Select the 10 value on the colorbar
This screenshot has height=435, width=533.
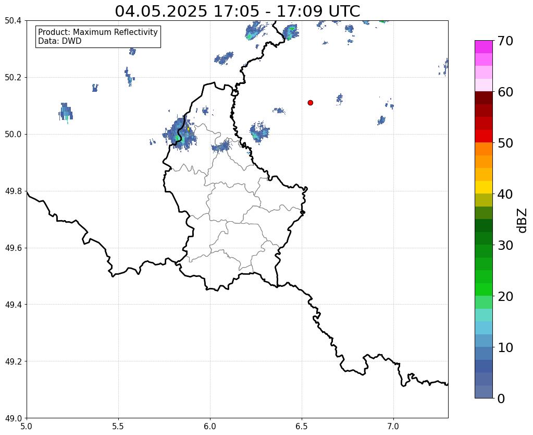[505, 347]
